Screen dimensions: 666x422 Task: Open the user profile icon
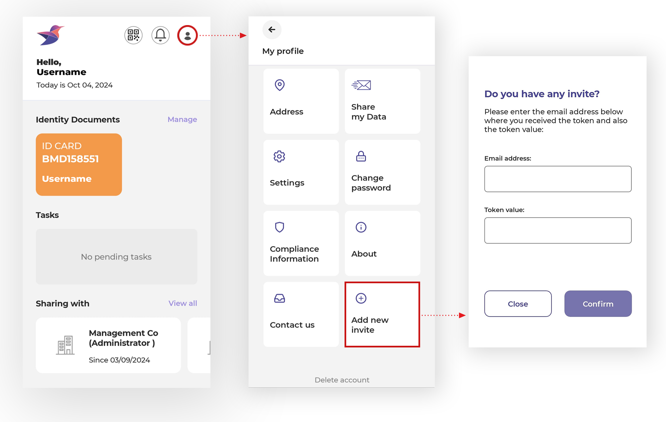pos(187,35)
